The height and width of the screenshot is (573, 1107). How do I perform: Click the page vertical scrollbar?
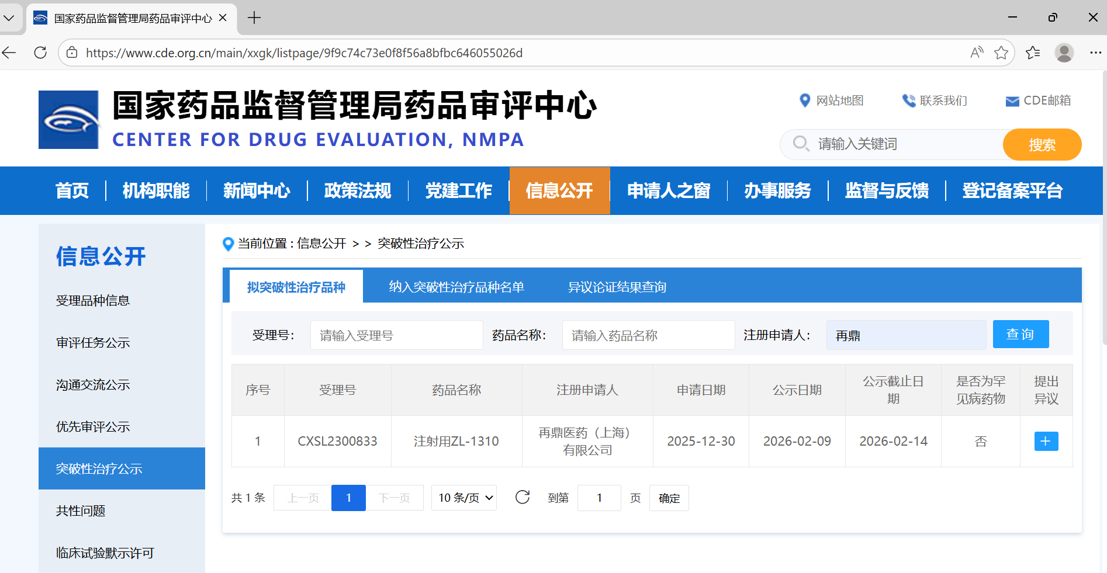point(1103,234)
